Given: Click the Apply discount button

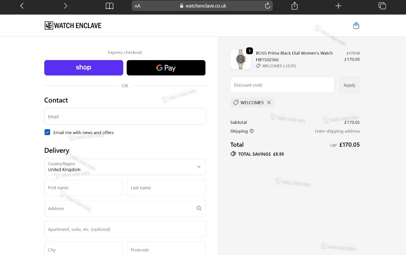Looking at the screenshot, I should click(x=349, y=85).
